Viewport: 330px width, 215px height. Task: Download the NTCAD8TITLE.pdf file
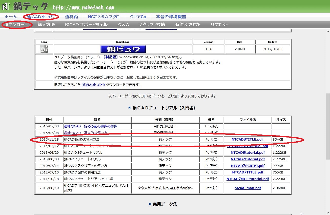[248, 139]
